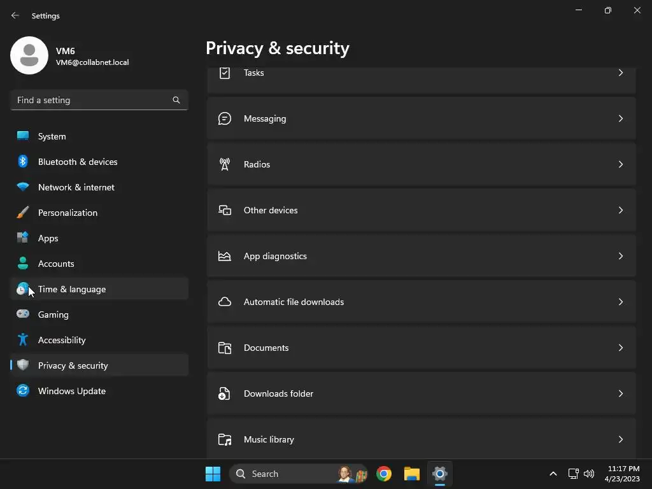Open the Other devices chevron

(x=621, y=210)
